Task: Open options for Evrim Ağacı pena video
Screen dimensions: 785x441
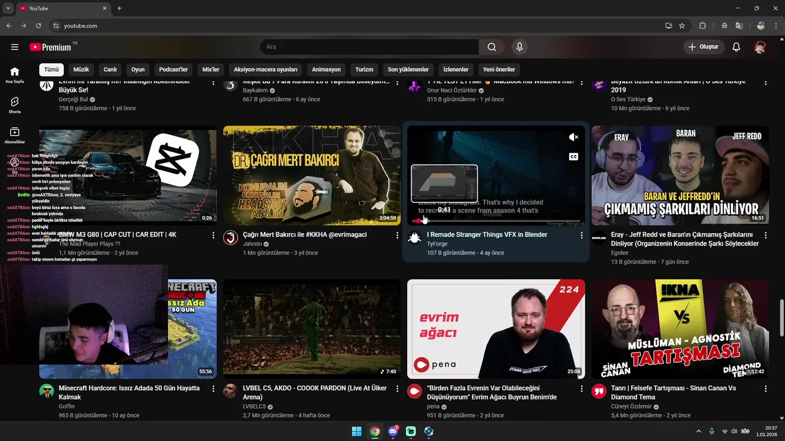Action: 581,389
